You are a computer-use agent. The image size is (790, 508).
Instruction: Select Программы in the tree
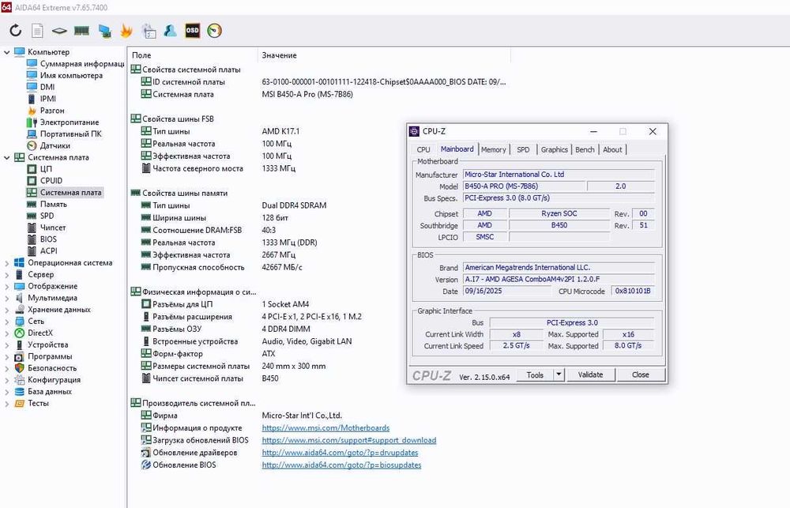click(50, 356)
